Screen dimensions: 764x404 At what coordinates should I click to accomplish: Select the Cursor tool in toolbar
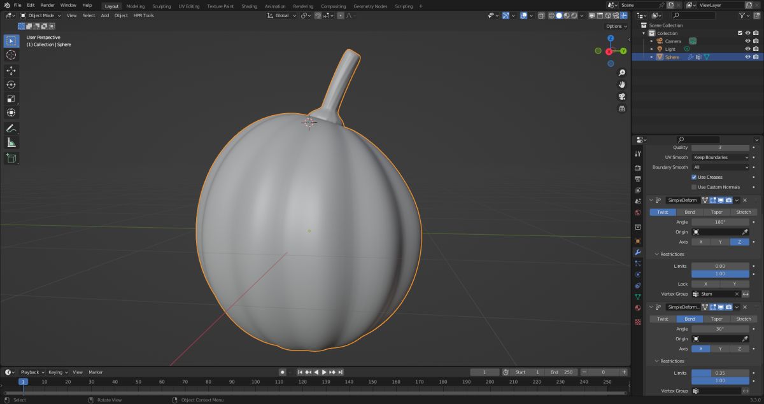tap(11, 55)
